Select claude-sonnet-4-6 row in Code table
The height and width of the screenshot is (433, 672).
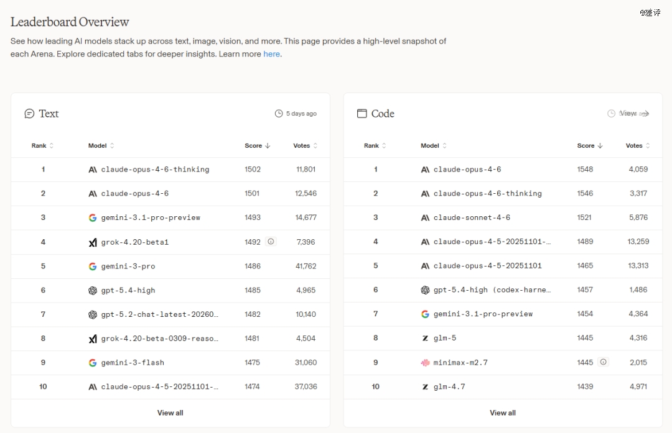click(472, 218)
